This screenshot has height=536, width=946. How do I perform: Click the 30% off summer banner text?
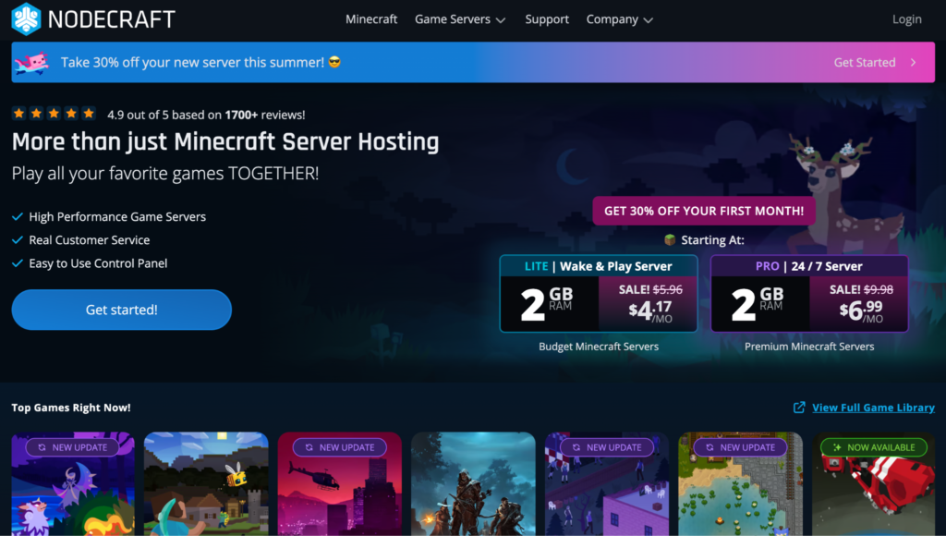point(192,62)
